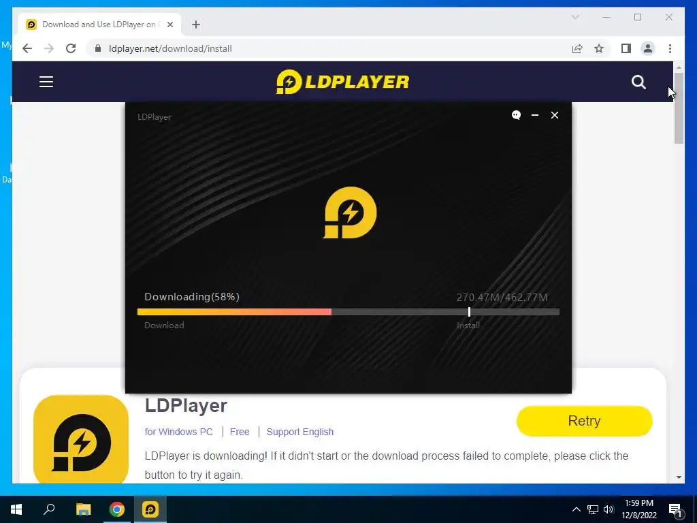697x523 pixels.
Task: Open the Chrome profile avatar
Action: point(648,48)
